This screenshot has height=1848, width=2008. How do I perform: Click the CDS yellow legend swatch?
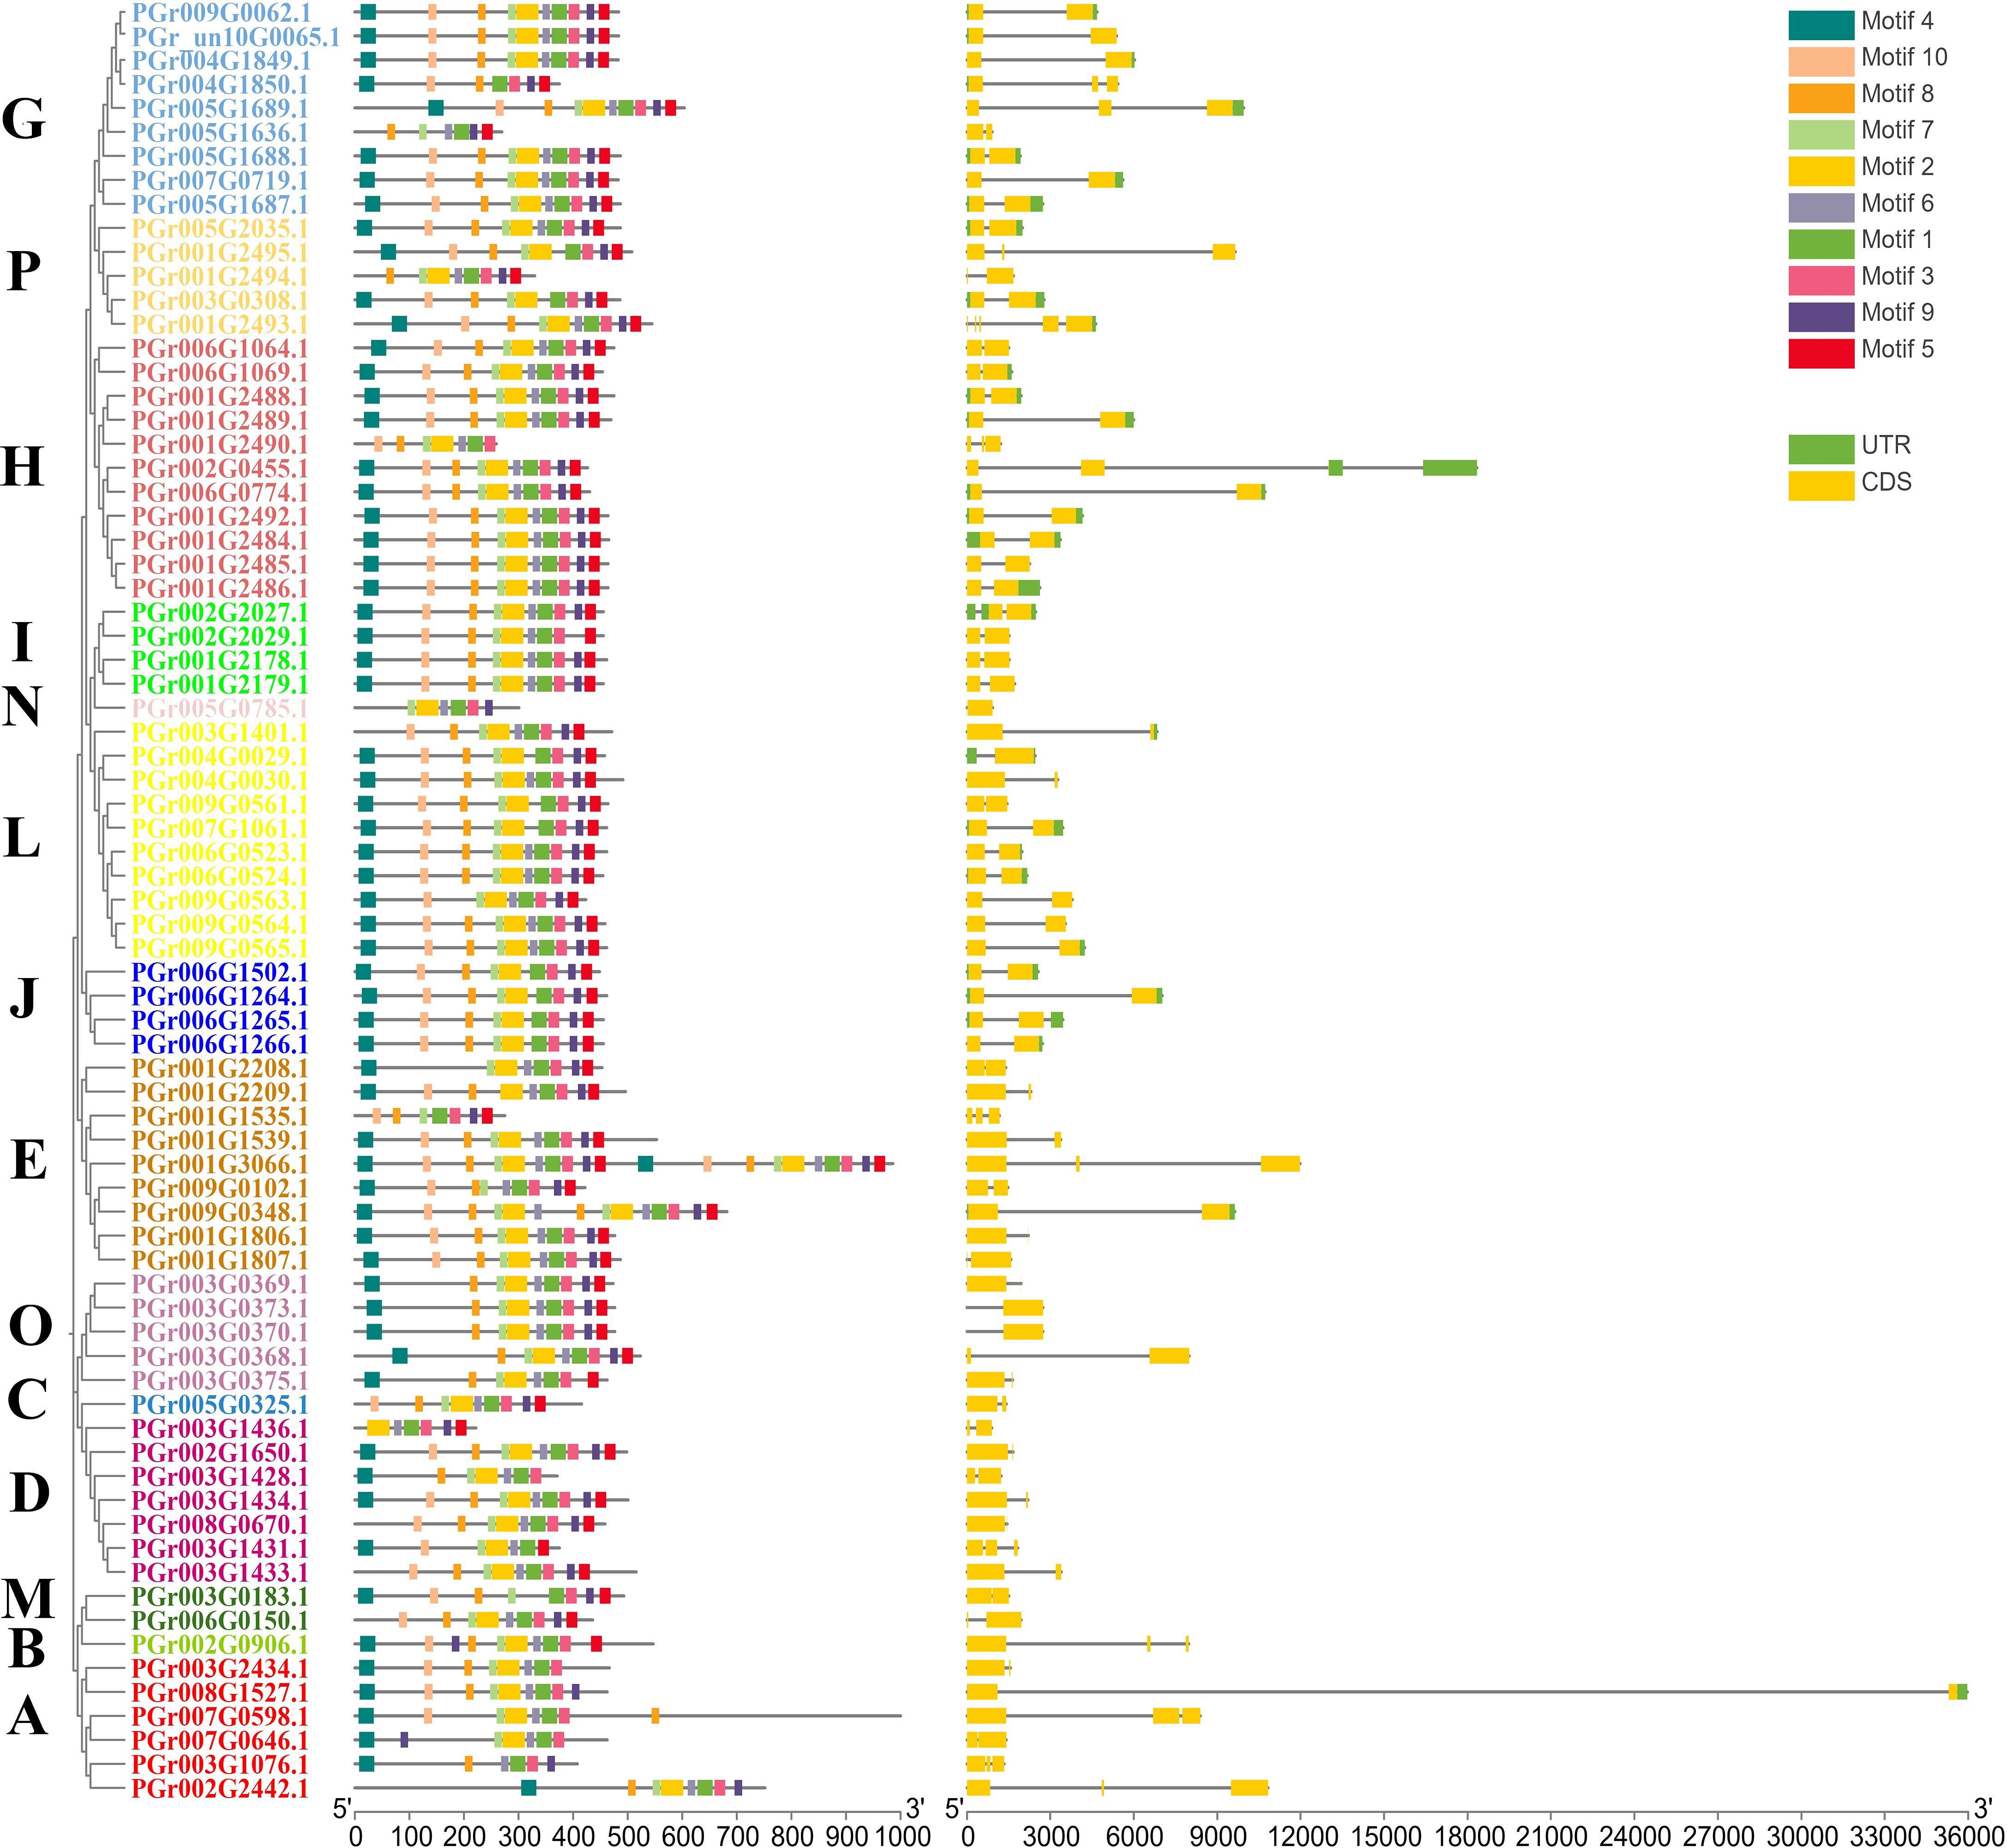point(1821,485)
